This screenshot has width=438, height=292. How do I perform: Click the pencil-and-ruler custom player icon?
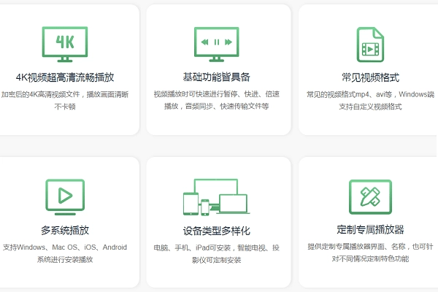(x=370, y=196)
